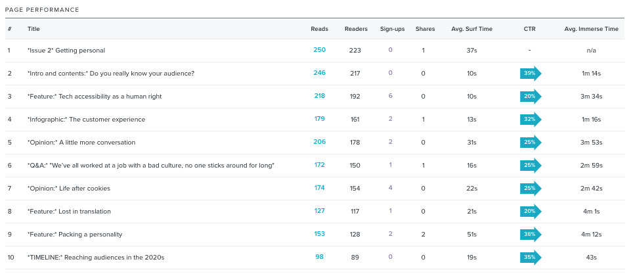Screen dimensions: 631x274
Task: Open the 246 reads count link
Action: point(319,73)
